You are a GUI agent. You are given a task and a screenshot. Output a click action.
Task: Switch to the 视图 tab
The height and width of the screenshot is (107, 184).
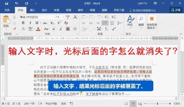coord(104,10)
